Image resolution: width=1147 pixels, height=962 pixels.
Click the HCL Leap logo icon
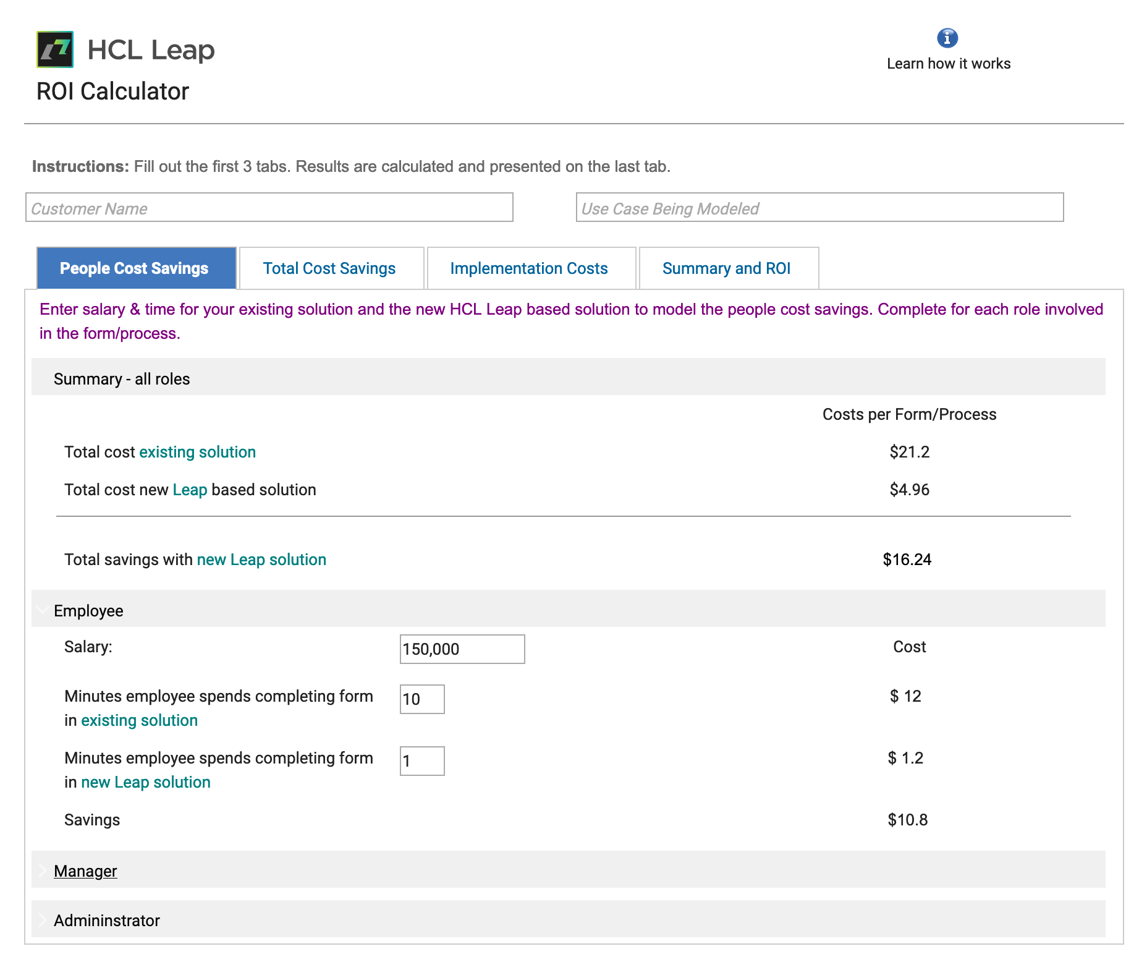(x=55, y=49)
